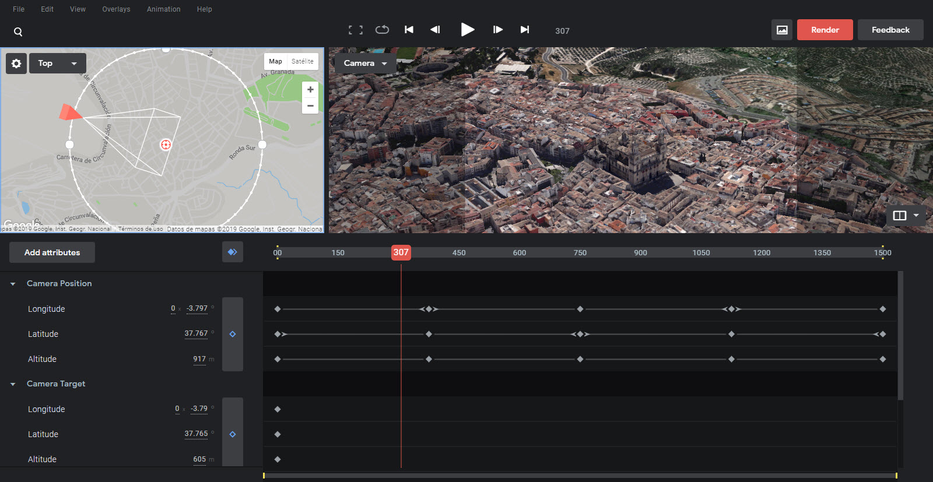This screenshot has width=933, height=482.
Task: Jump to the first frame
Action: (409, 30)
